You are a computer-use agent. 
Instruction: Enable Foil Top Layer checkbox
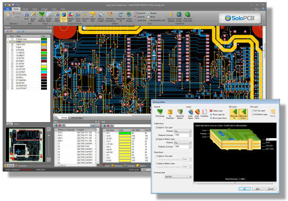pyautogui.click(x=253, y=111)
